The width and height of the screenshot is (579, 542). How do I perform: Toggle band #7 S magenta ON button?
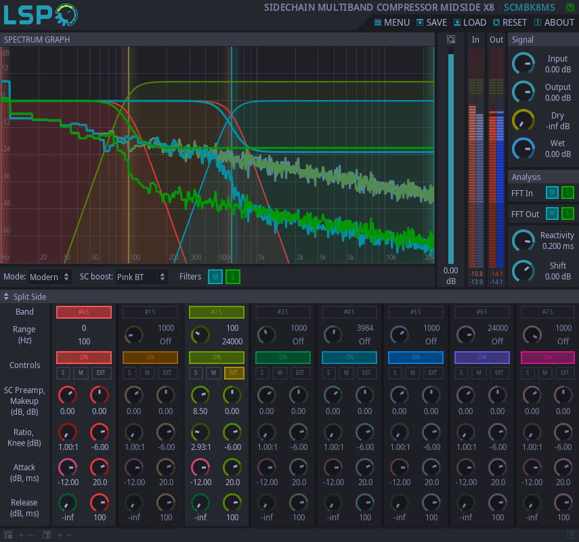click(x=548, y=357)
